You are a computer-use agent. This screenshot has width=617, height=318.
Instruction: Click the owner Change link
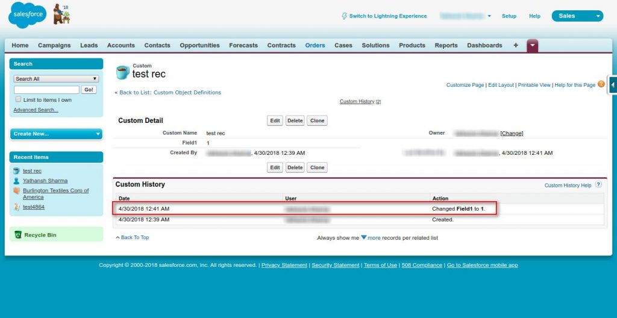click(512, 133)
